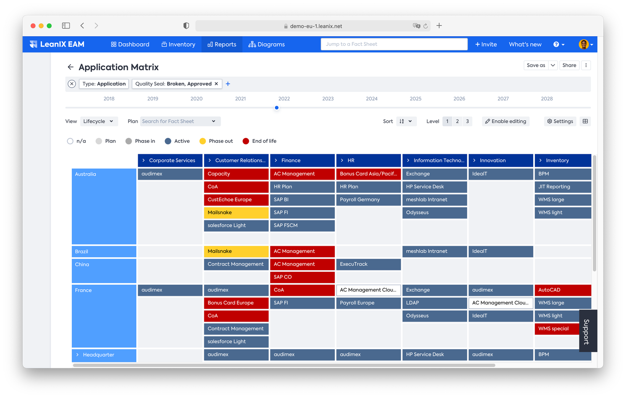The height and width of the screenshot is (398, 626).
Task: Expand the HR column header
Action: click(342, 161)
